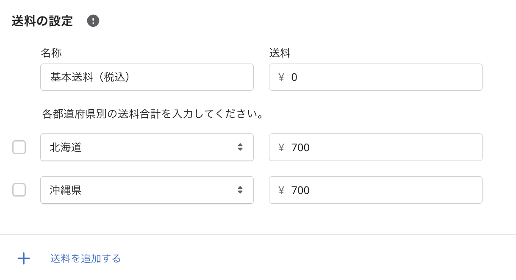Edit the 沖縄県 shipping fee of 700
516x280 pixels.
[381, 190]
